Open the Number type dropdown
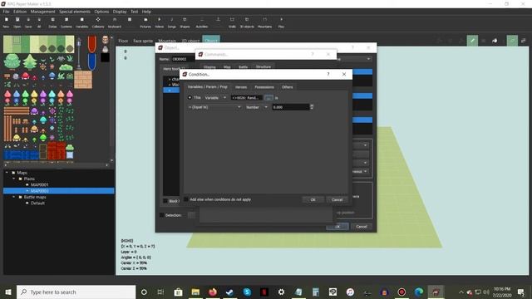532x299 pixels. point(257,107)
